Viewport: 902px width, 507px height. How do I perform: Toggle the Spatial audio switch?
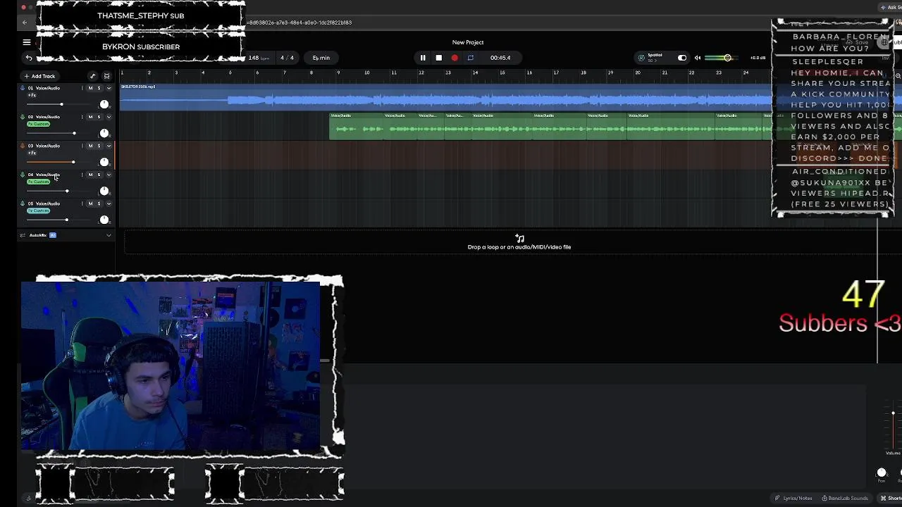tap(682, 58)
